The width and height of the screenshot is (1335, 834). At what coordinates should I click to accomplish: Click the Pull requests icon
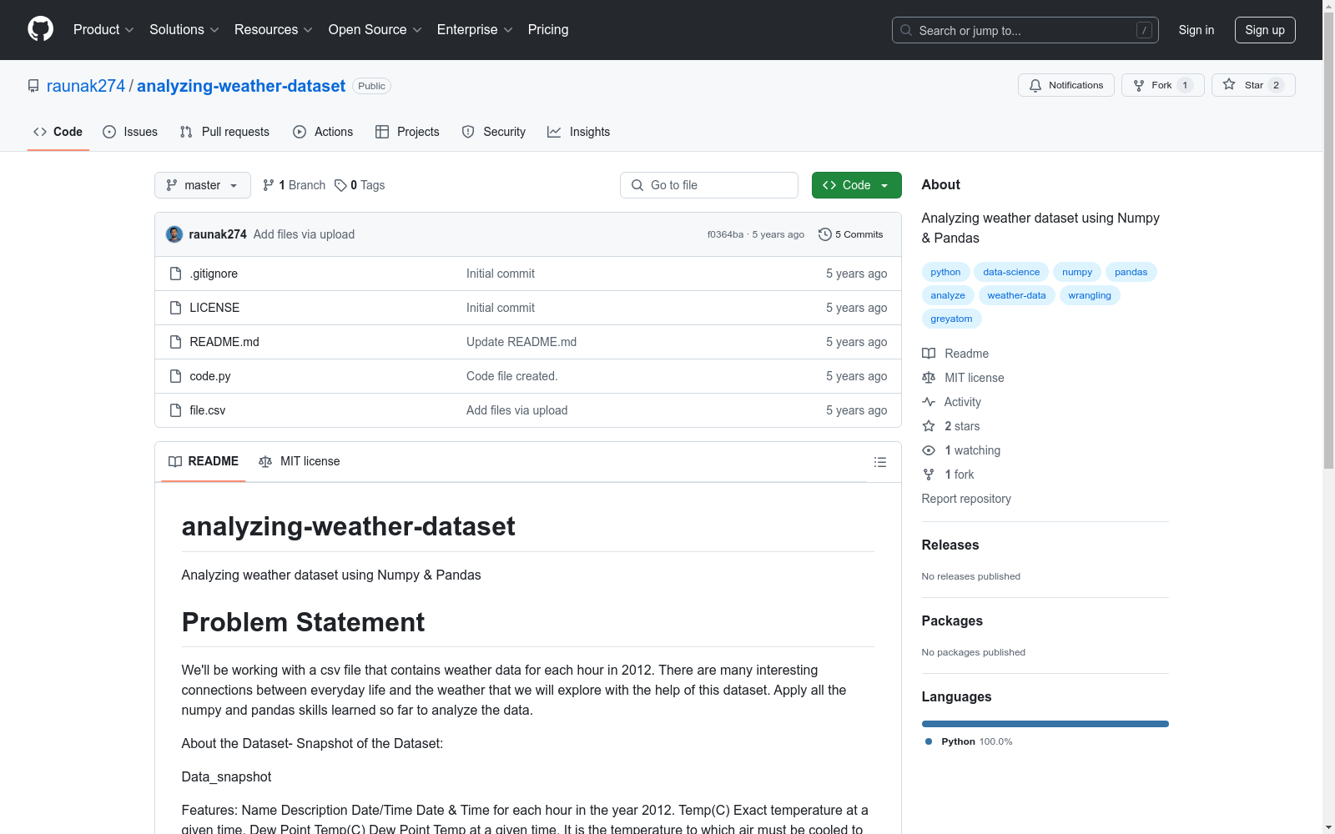coord(186,132)
